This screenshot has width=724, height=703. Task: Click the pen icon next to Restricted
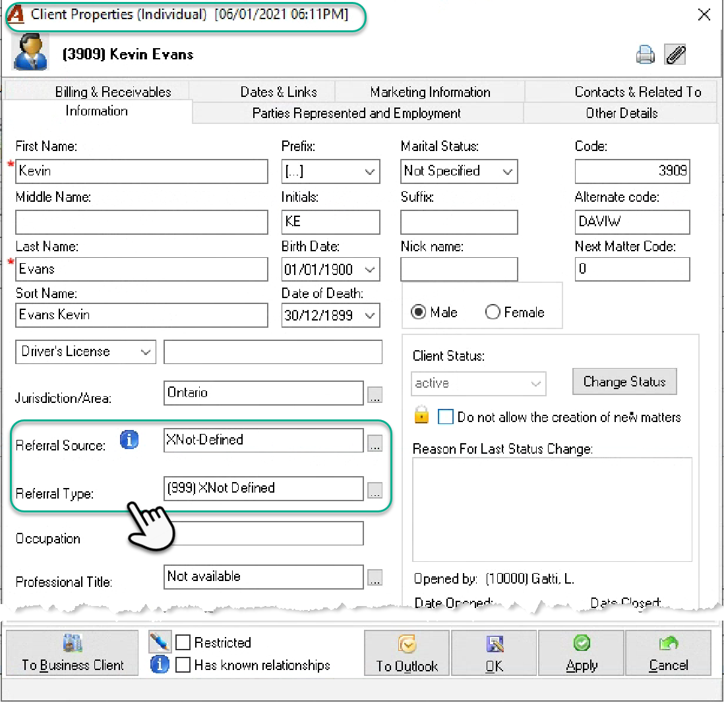(160, 642)
